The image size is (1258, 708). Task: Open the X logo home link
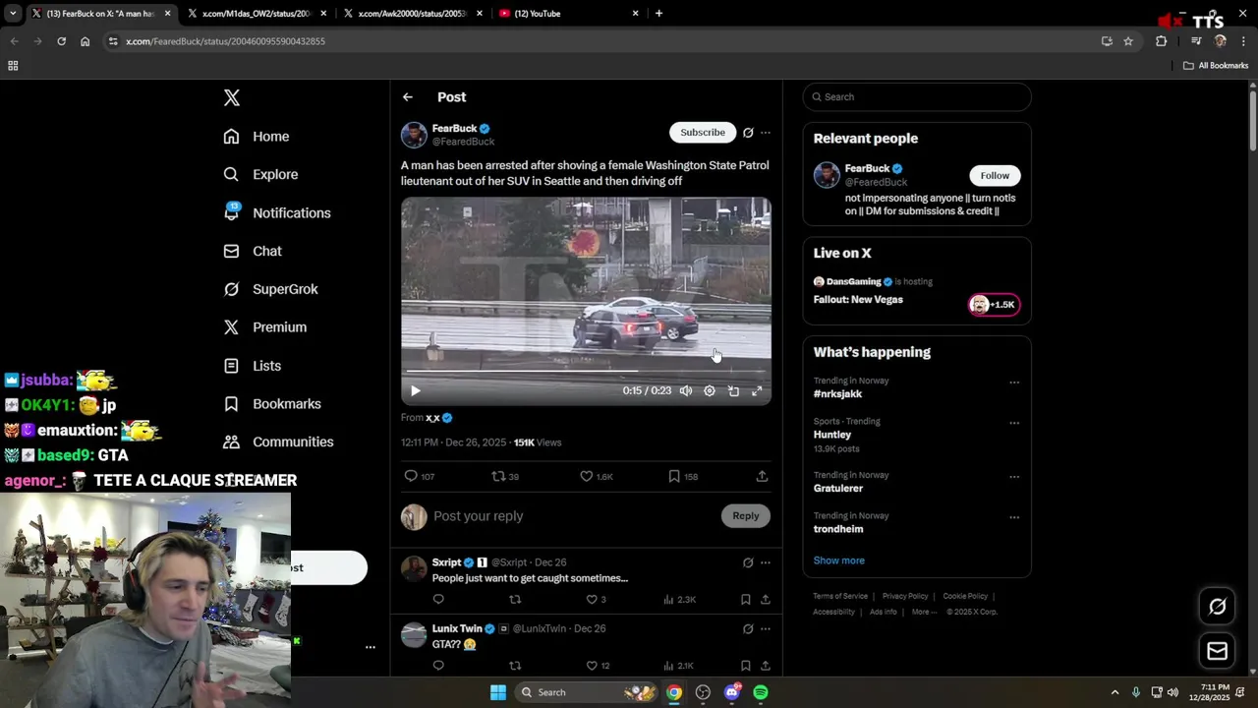point(232,97)
